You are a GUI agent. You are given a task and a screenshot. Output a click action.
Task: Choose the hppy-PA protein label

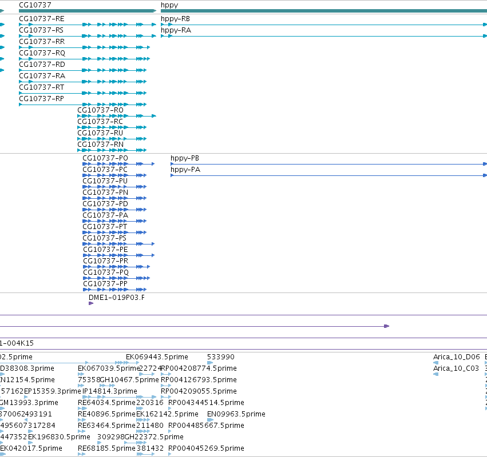click(x=185, y=170)
